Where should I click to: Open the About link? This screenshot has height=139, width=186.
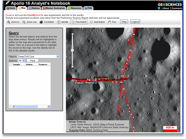(x=166, y=8)
